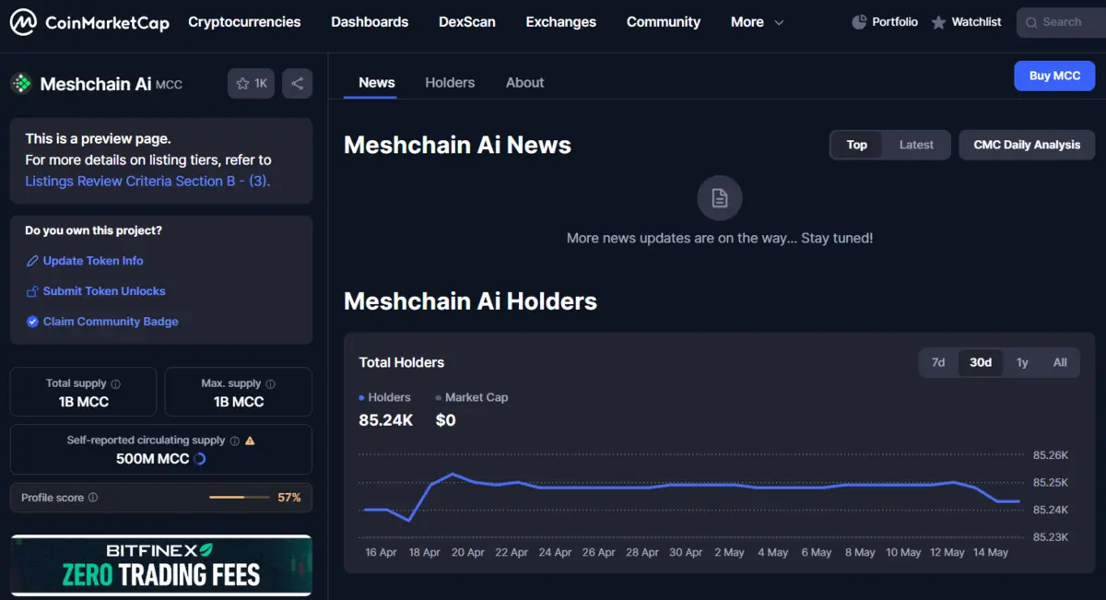The width and height of the screenshot is (1106, 600).
Task: Click the 85.24K holders value
Action: coord(385,420)
